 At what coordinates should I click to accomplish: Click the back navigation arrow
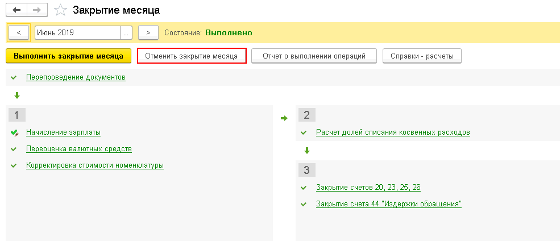[x=16, y=10]
